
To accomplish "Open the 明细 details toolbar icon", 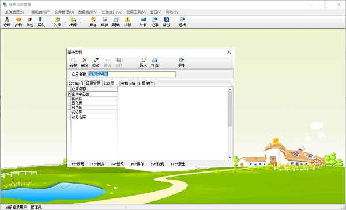I will 116,22.
